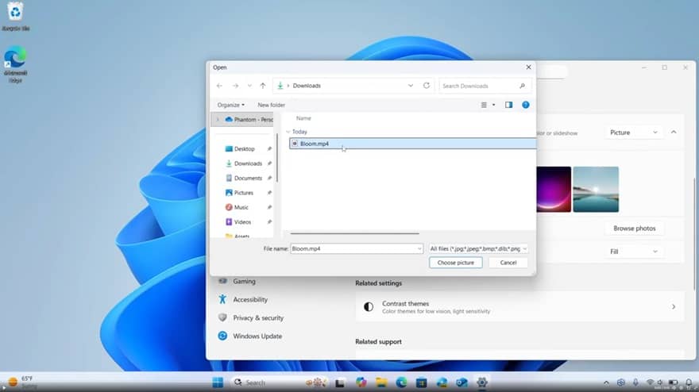Viewport: 699px width, 392px height.
Task: Select the Bloom.mp4 file
Action: tap(412, 144)
